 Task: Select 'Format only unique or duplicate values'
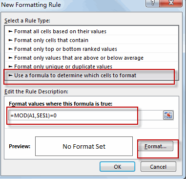click(91, 67)
